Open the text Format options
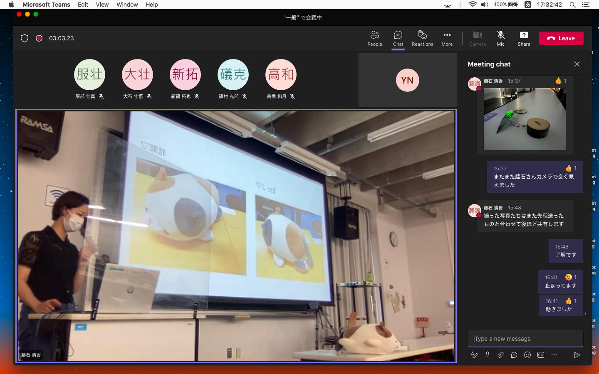 (474, 355)
